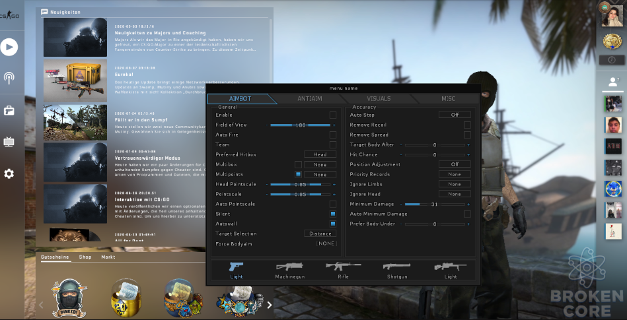The height and width of the screenshot is (320, 627).
Task: Adjust the Minimum Damage slider
Action: (435, 204)
